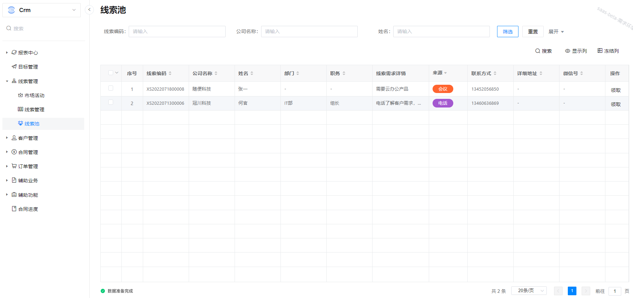Focus the sidebar 搜索 field
This screenshot has width=633, height=298.
tap(43, 29)
